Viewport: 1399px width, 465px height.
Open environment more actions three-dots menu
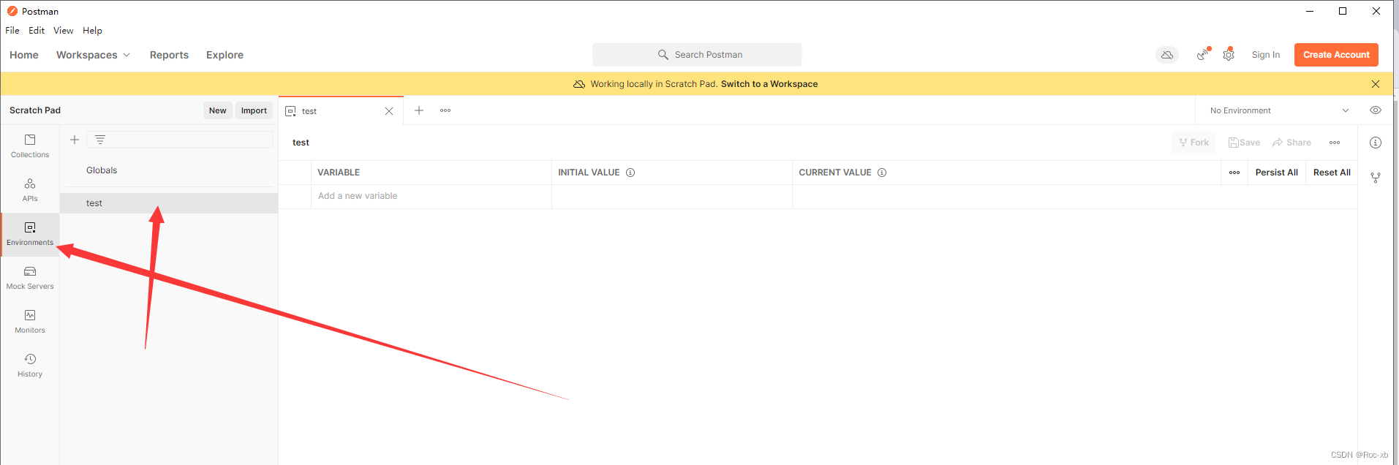click(1335, 143)
